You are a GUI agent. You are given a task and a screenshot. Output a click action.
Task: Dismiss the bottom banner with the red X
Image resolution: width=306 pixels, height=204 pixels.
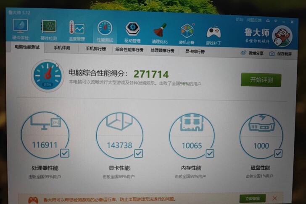click(x=274, y=199)
